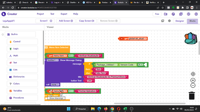Switch to the Designer view
The image size is (200, 112).
[x=180, y=21]
